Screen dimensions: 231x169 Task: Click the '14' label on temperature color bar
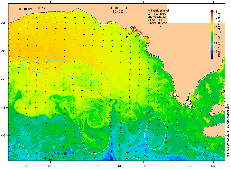tap(216, 43)
